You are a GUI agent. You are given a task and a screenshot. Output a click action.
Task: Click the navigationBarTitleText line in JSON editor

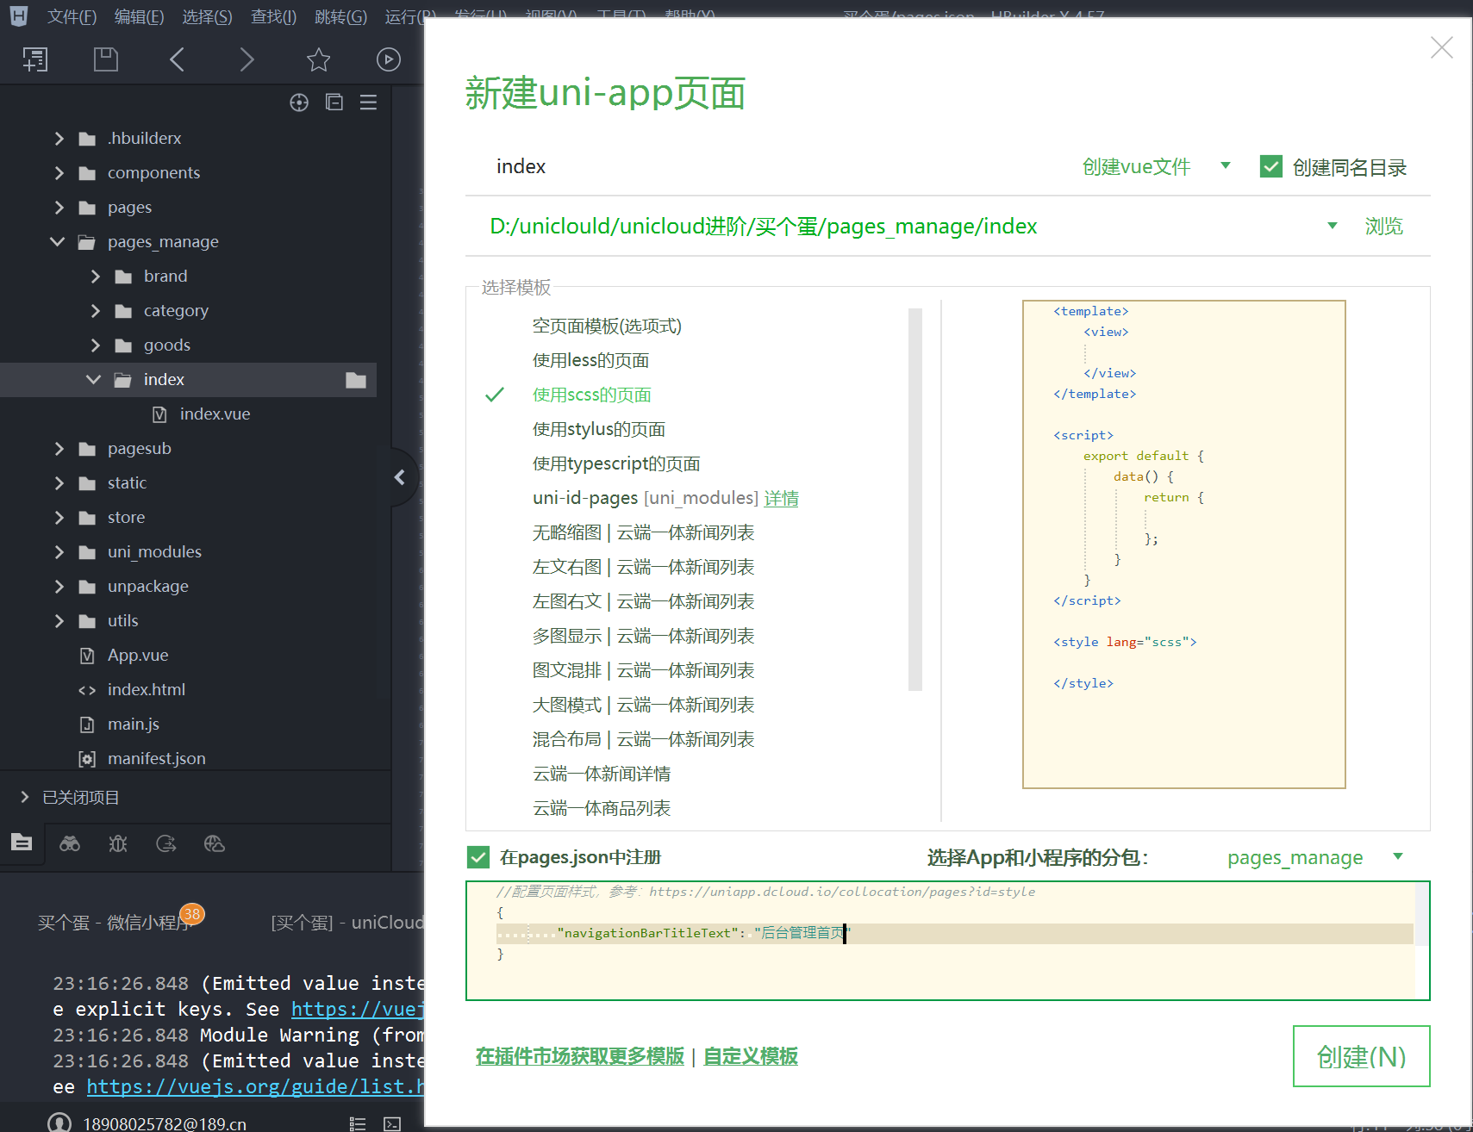point(954,933)
